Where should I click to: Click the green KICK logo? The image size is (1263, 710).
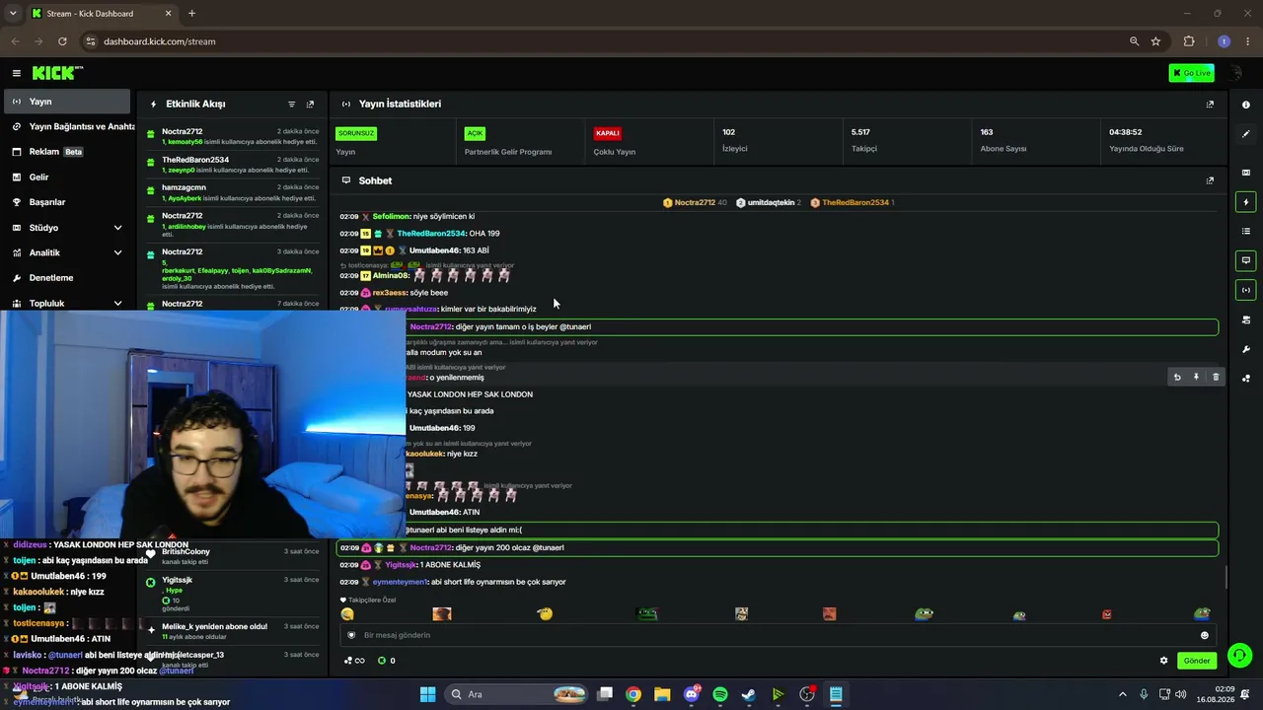pos(57,73)
